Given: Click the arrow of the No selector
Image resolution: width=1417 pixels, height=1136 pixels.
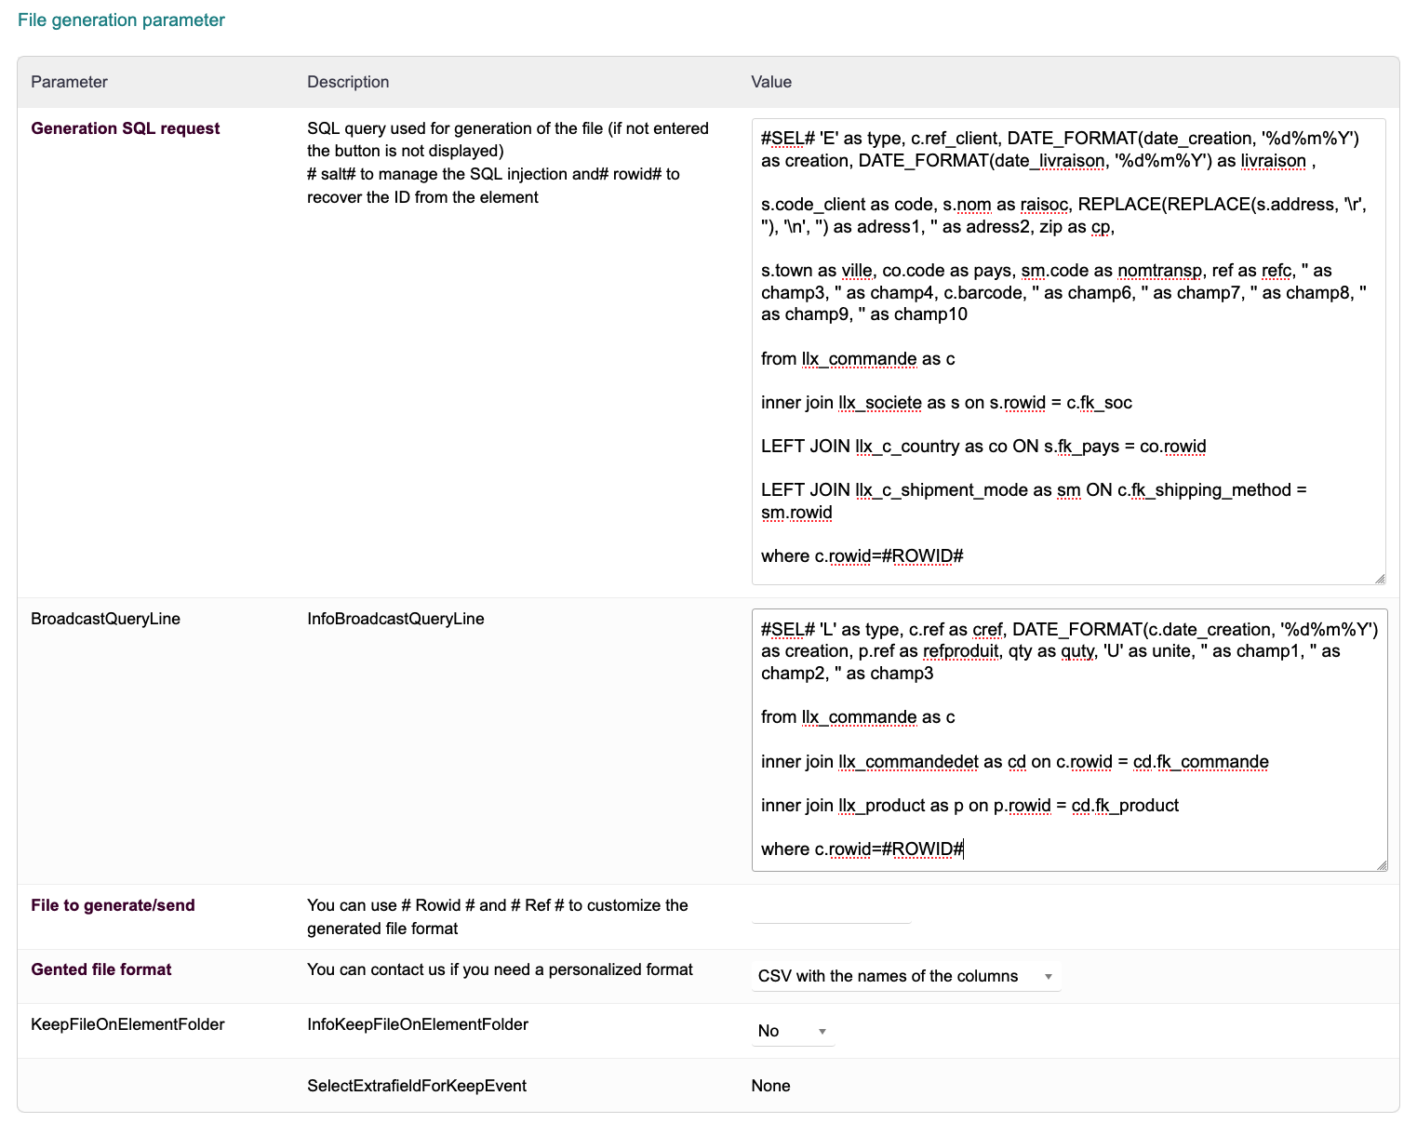Looking at the screenshot, I should tap(822, 1032).
